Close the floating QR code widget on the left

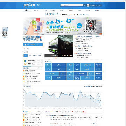[x=8, y=28]
